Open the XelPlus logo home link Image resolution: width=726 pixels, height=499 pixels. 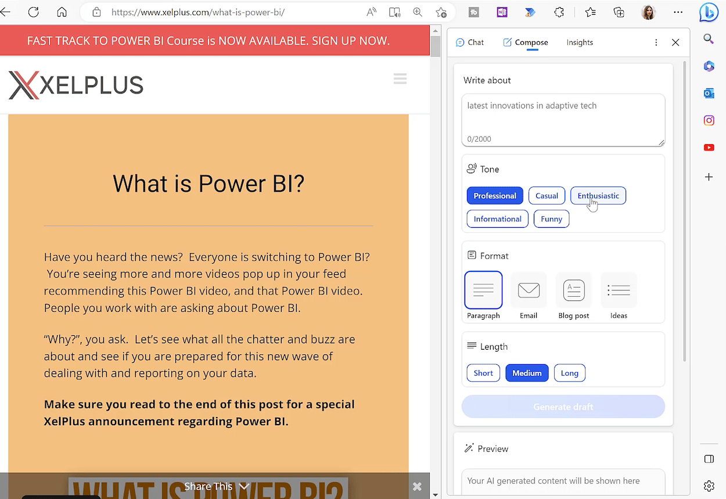(76, 85)
